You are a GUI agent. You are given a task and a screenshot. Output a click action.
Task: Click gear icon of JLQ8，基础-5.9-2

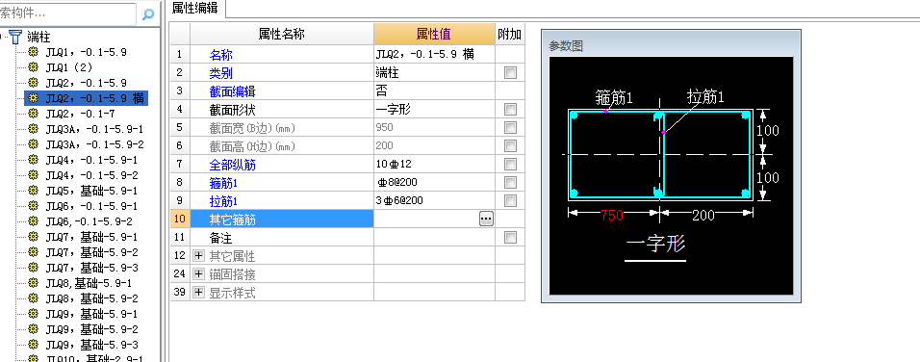34,298
